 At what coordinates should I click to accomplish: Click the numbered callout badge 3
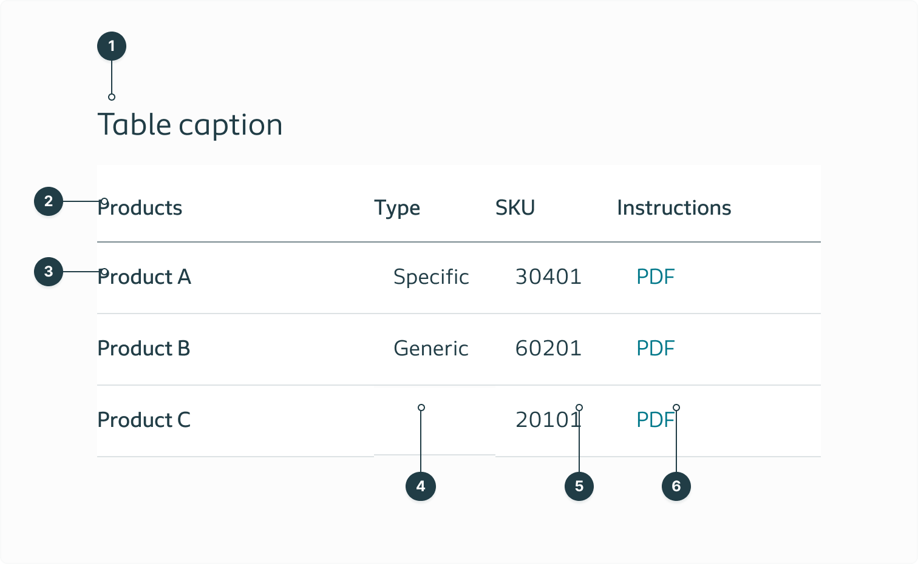click(x=48, y=272)
